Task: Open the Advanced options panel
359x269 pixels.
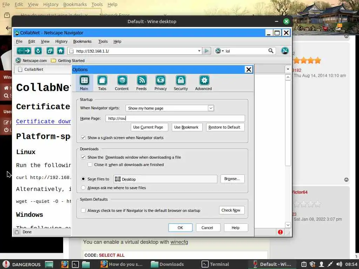Action: [x=203, y=83]
